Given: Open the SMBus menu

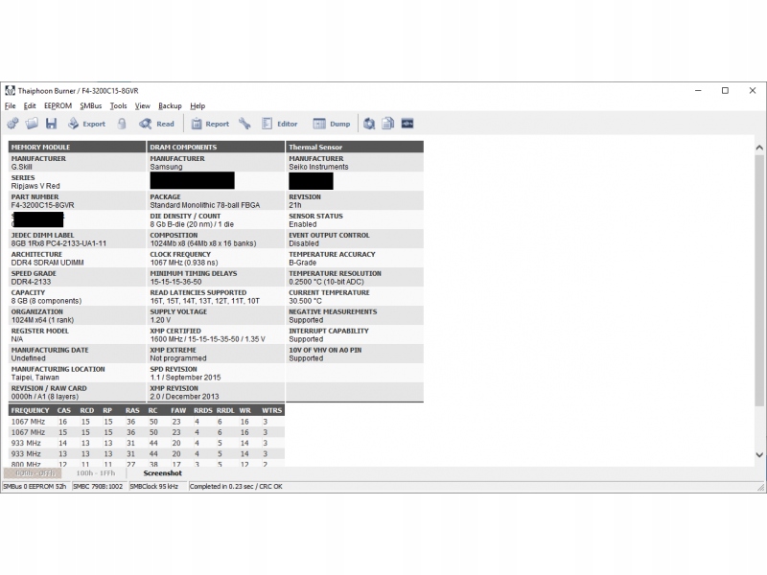Looking at the screenshot, I should pyautogui.click(x=91, y=105).
